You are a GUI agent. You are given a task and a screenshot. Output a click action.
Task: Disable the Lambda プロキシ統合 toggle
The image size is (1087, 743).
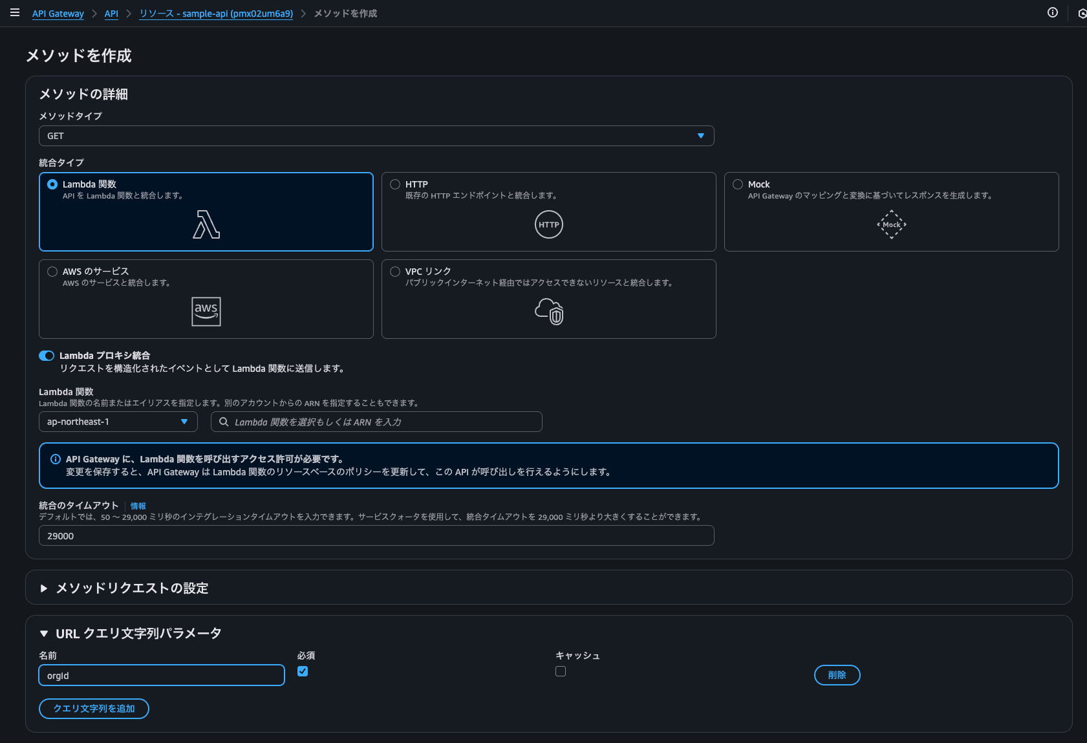coord(46,355)
